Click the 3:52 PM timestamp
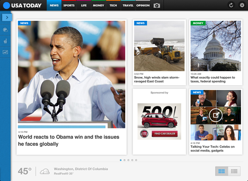This screenshot has height=181, width=248. [x=139, y=74]
